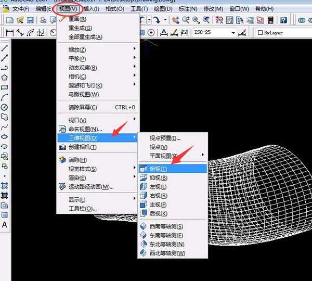Image resolution: width=312 pixels, height=281 pixels.
Task: Select 三维视图(D) menu item
Action: pyautogui.click(x=98, y=138)
